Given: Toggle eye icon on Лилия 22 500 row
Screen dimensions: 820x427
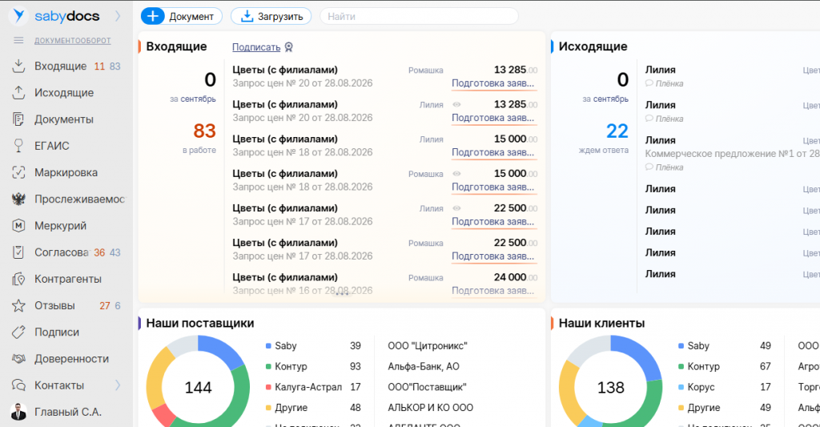Looking at the screenshot, I should pyautogui.click(x=456, y=208).
